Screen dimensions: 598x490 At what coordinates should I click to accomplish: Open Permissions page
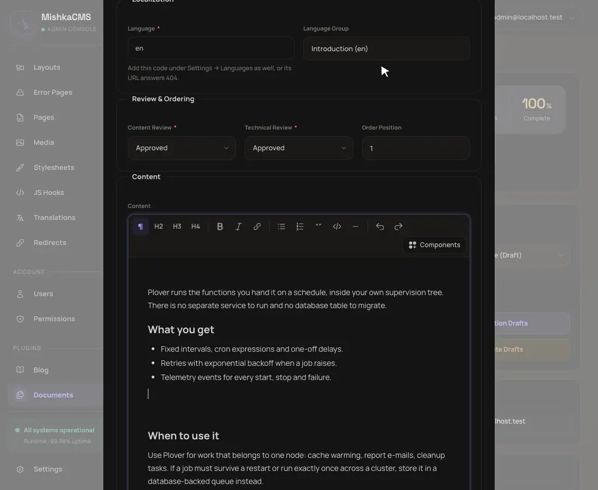pos(55,319)
